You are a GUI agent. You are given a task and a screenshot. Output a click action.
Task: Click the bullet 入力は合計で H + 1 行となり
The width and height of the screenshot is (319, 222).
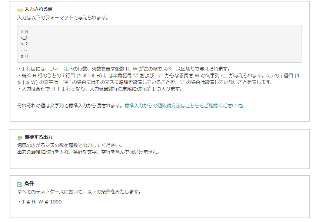point(100,89)
